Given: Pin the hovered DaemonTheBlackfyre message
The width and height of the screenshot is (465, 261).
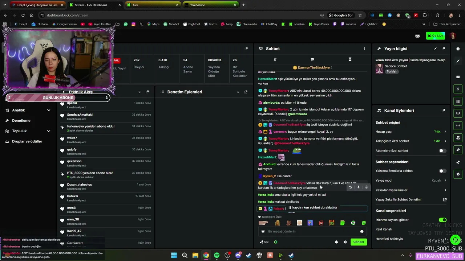Looking at the screenshot, I should click(359, 187).
